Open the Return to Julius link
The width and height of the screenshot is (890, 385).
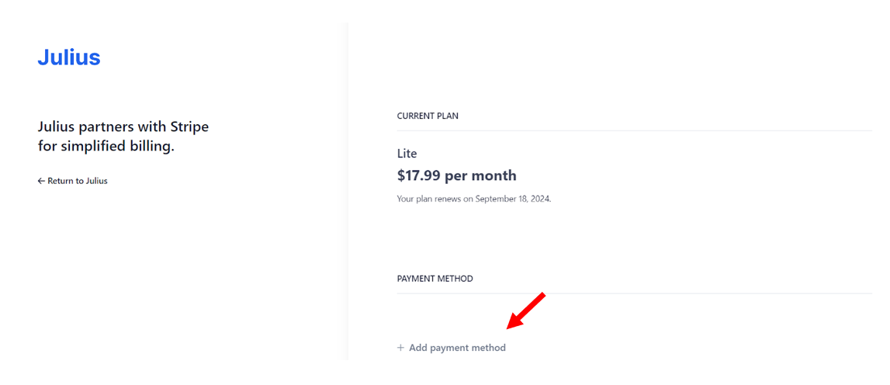pos(73,181)
